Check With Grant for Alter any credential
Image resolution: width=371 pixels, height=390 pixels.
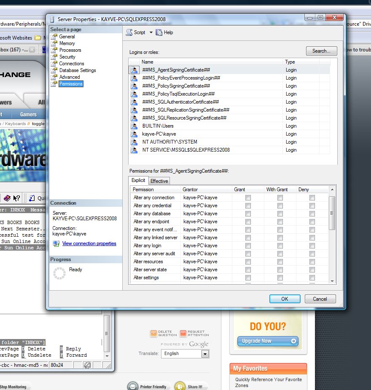280,206
